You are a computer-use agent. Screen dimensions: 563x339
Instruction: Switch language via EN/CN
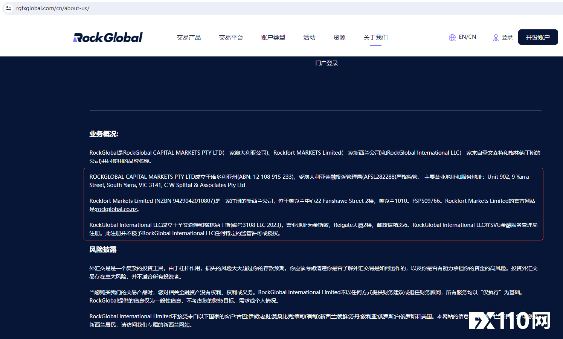pos(467,37)
